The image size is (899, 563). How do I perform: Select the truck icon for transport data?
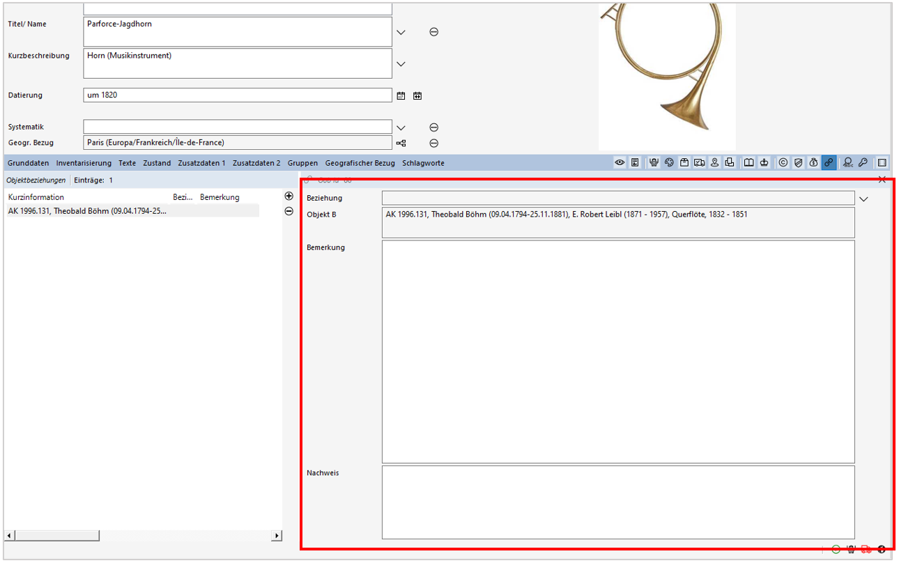pos(700,162)
